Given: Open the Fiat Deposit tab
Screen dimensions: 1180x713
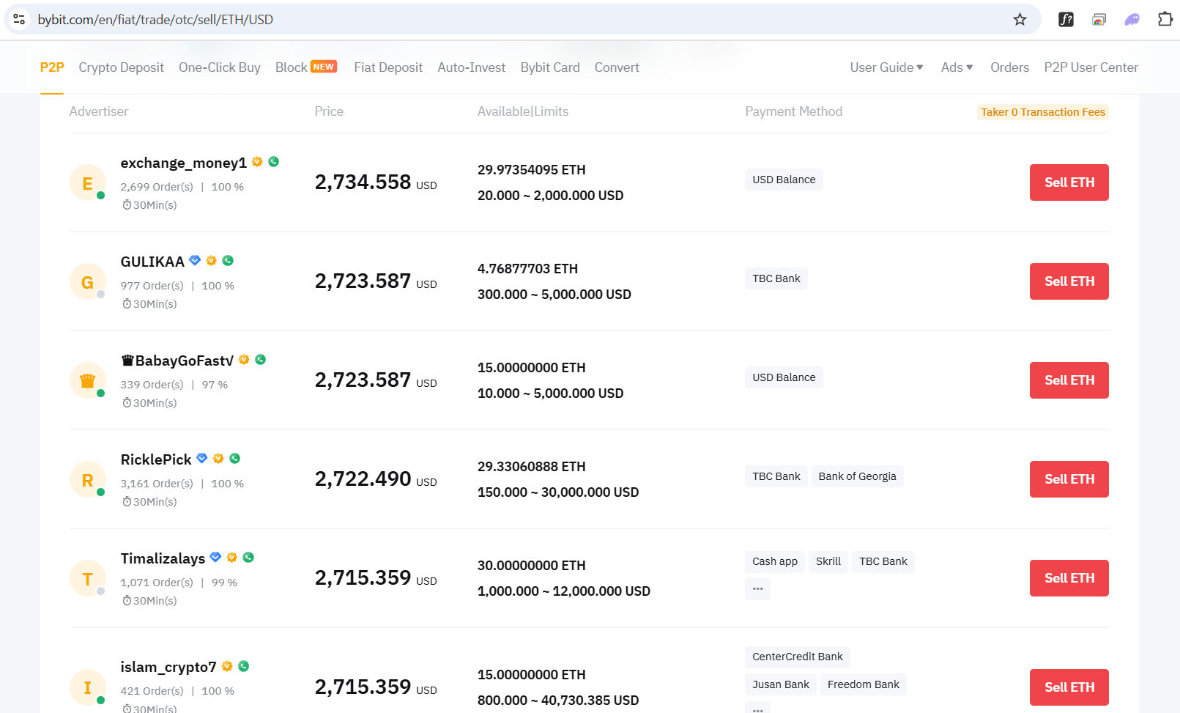Looking at the screenshot, I should [x=388, y=67].
